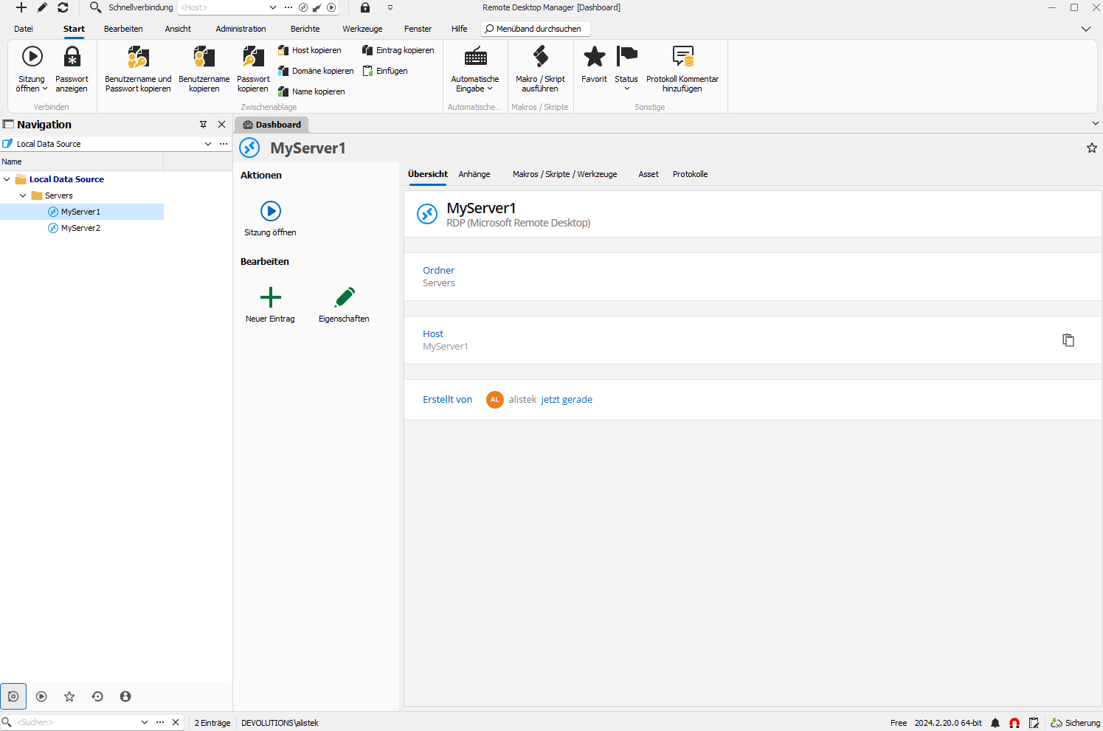Click Protokoll Kommentar hinzufügen

click(682, 69)
